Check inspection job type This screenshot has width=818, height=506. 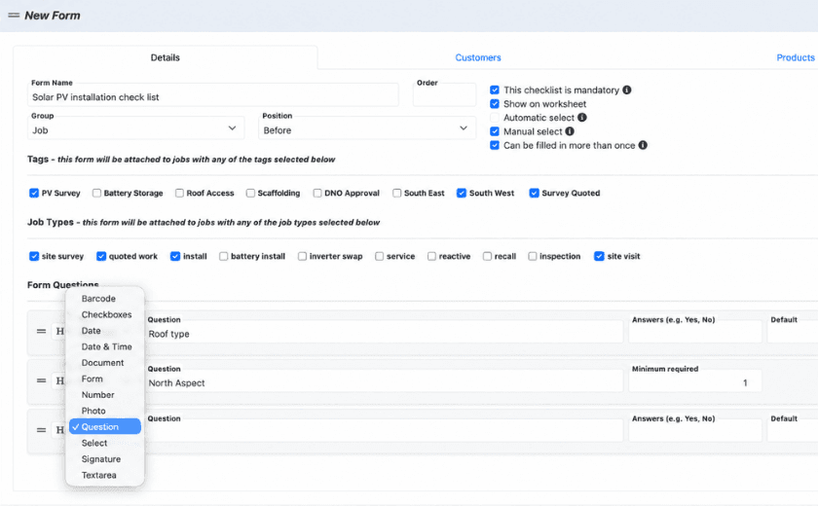pyautogui.click(x=532, y=256)
